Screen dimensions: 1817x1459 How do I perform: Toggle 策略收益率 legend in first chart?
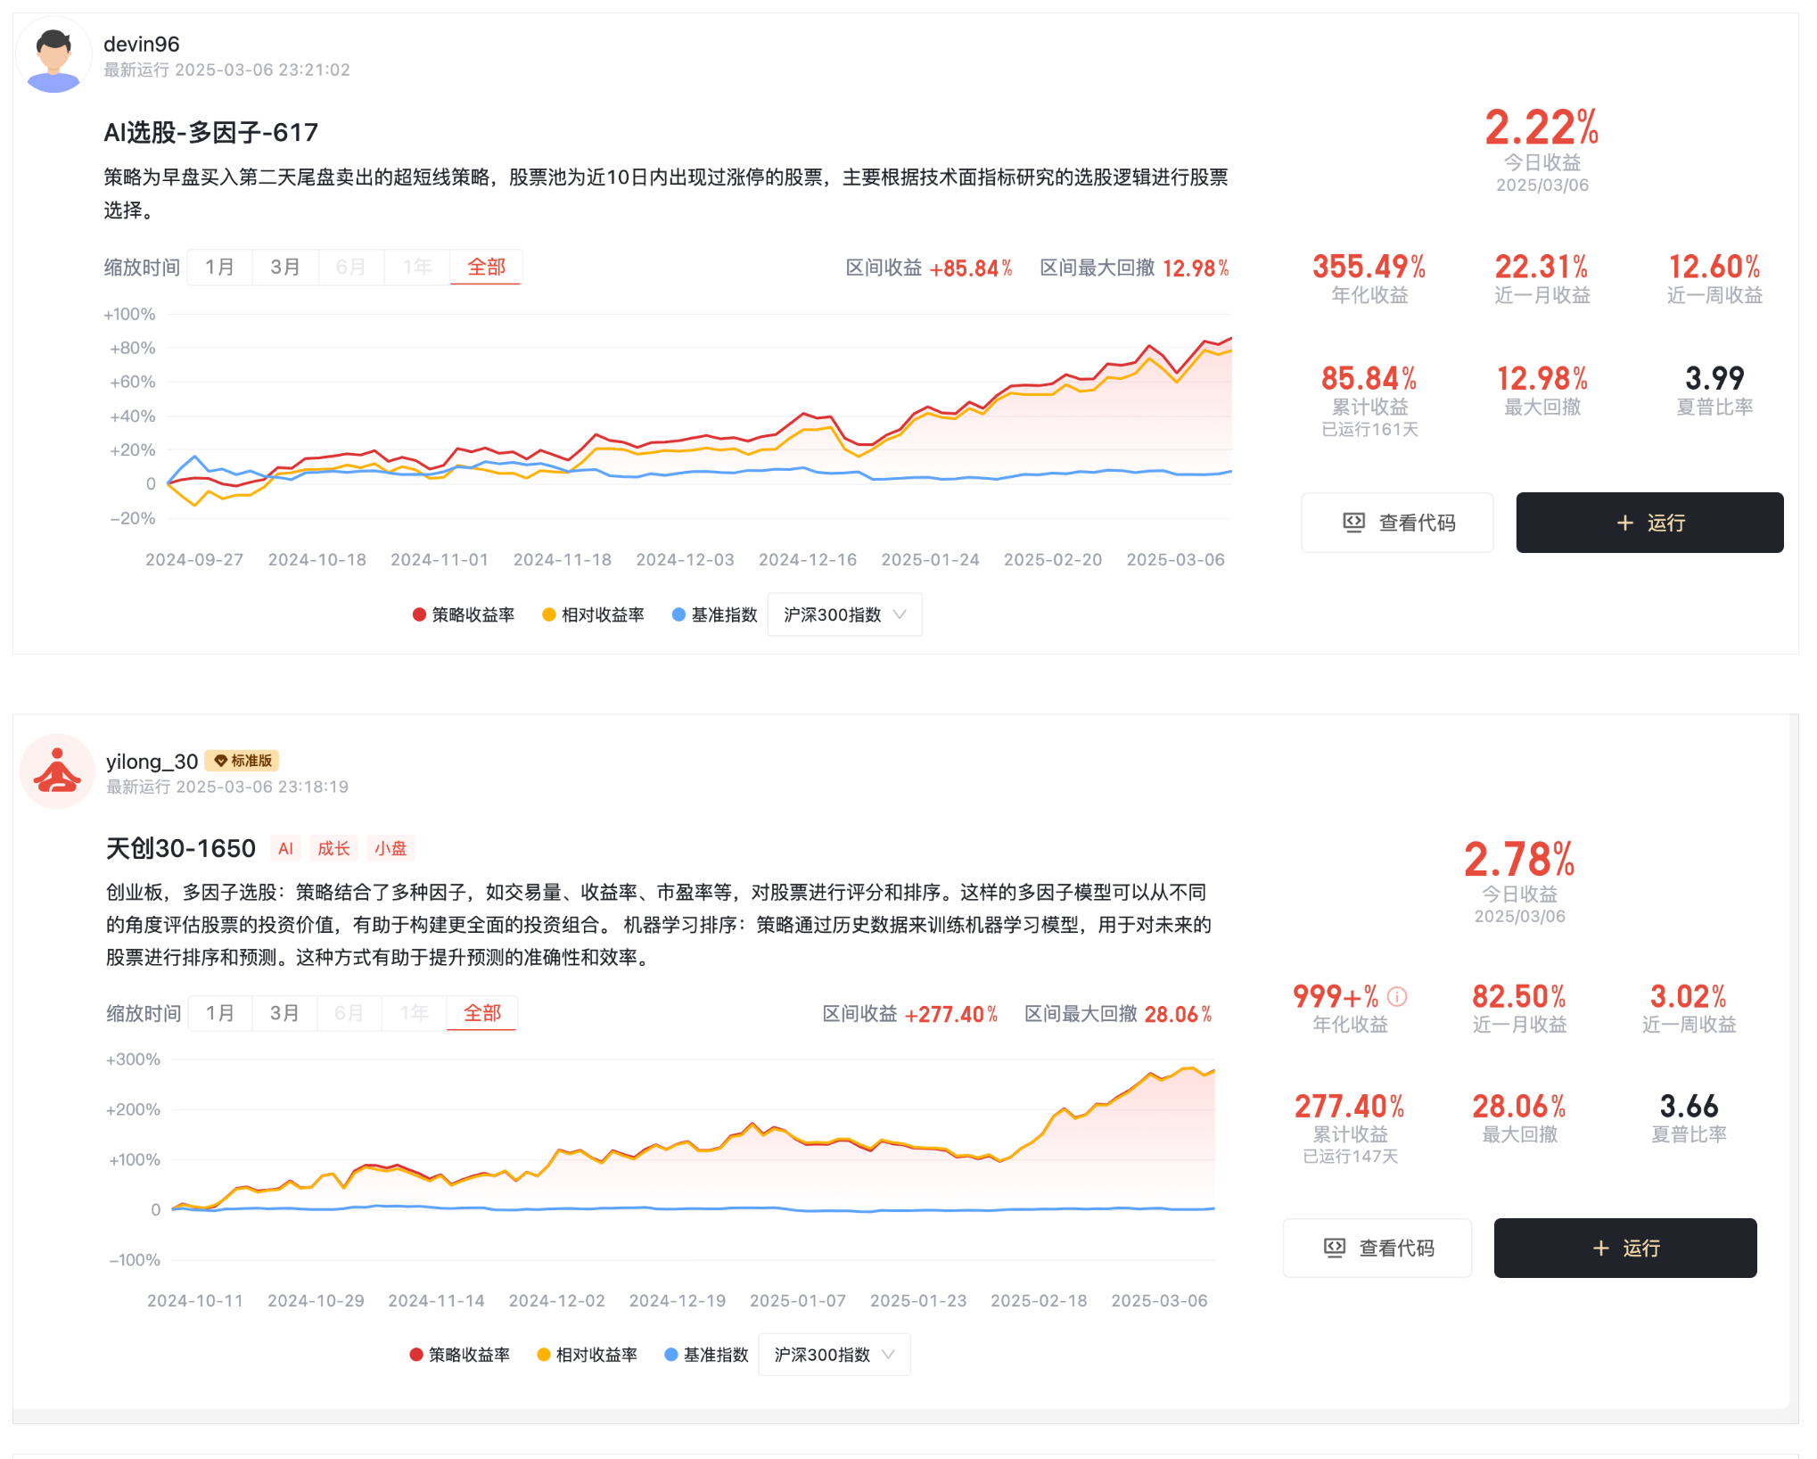tap(464, 614)
